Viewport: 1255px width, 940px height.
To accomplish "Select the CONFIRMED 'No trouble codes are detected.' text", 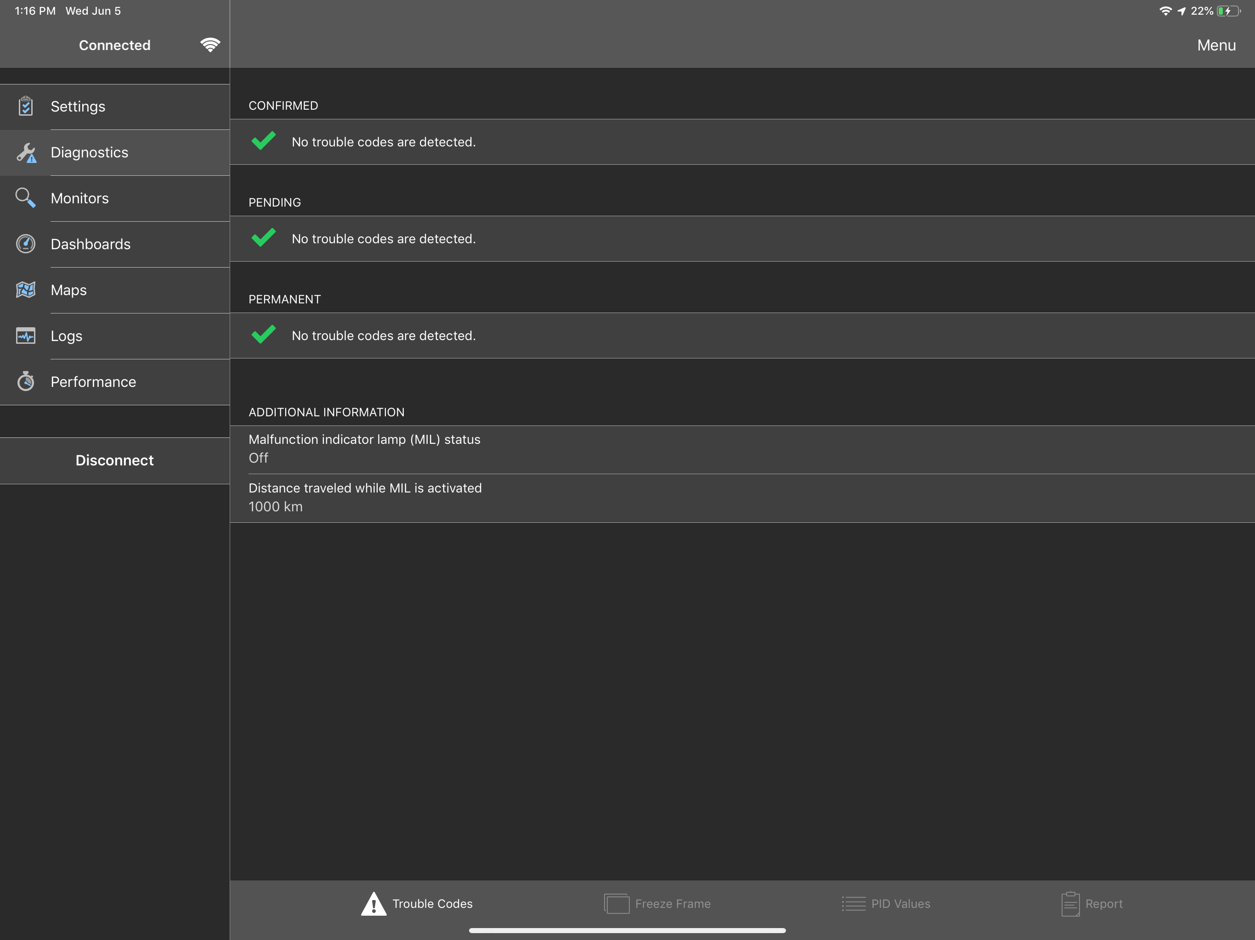I will pyautogui.click(x=384, y=142).
